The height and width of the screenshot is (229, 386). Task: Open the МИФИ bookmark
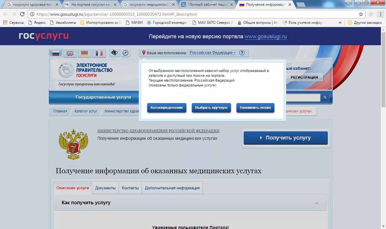[x=134, y=23]
